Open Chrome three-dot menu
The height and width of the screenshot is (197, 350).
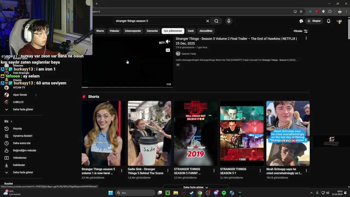(346, 11)
